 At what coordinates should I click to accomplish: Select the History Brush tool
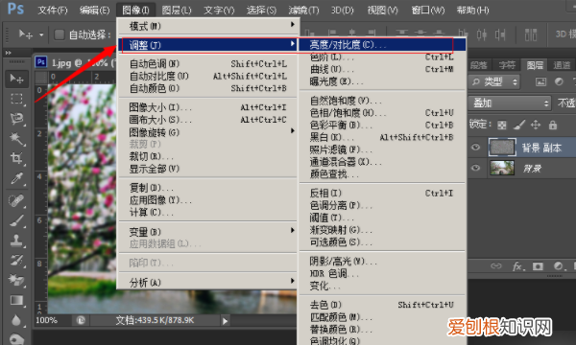click(16, 261)
